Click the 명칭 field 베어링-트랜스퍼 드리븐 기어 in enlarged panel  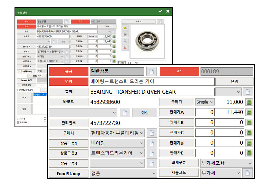(152, 82)
